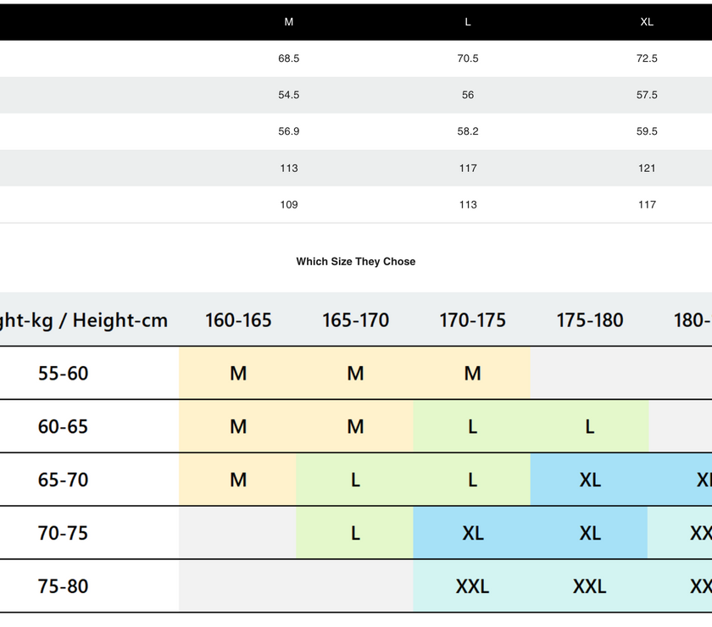The image size is (712, 627).
Task: Select the 55-60 weight row label
Action: pyautogui.click(x=64, y=374)
